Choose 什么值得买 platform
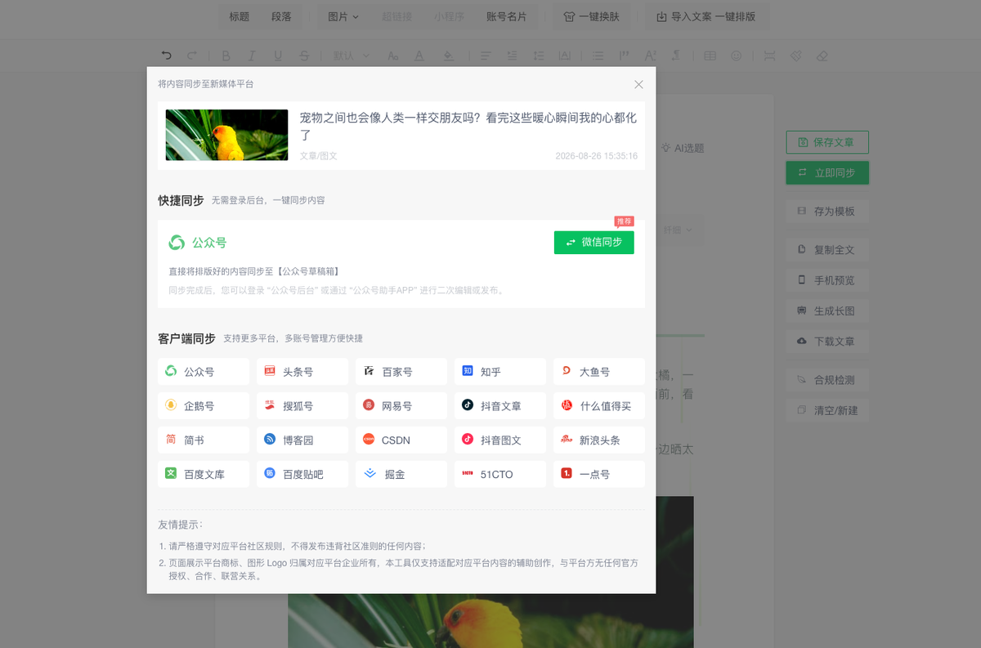This screenshot has height=648, width=981. (x=599, y=406)
